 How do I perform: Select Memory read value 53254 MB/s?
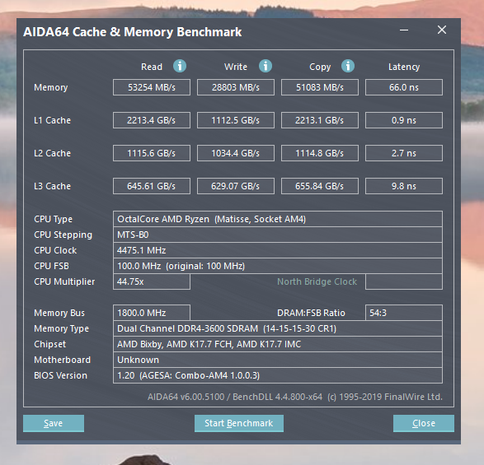coord(152,87)
